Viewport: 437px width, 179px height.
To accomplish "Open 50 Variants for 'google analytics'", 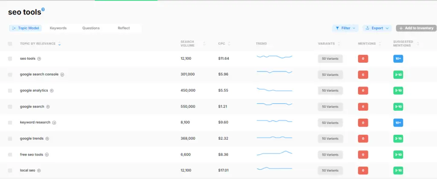I will pos(330,91).
